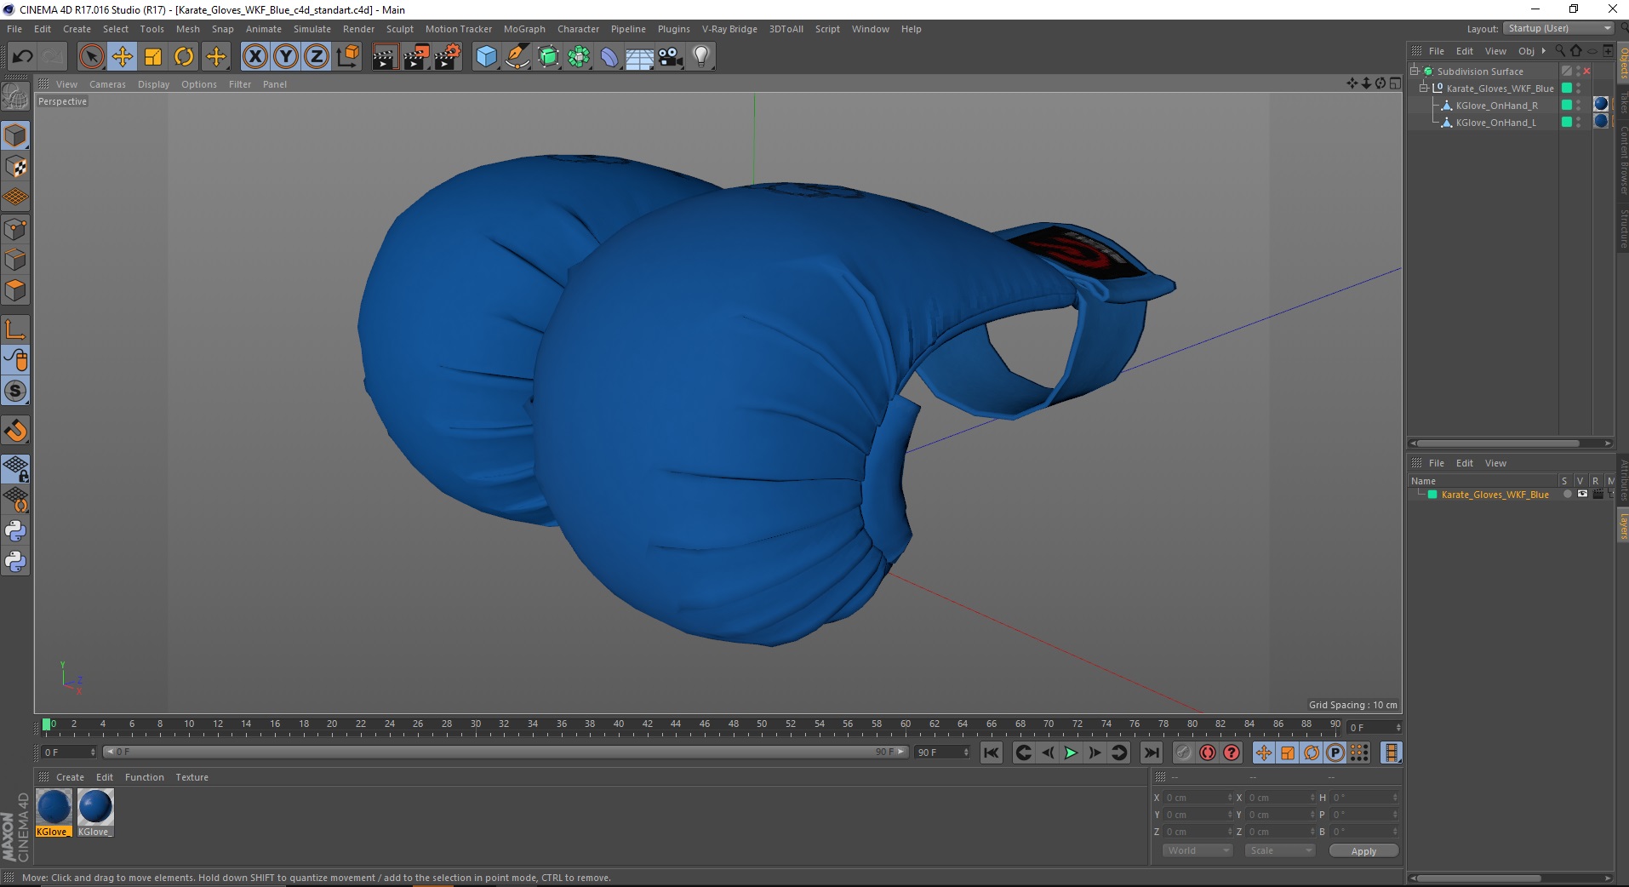Add a Subdivision Surface generator

click(549, 57)
